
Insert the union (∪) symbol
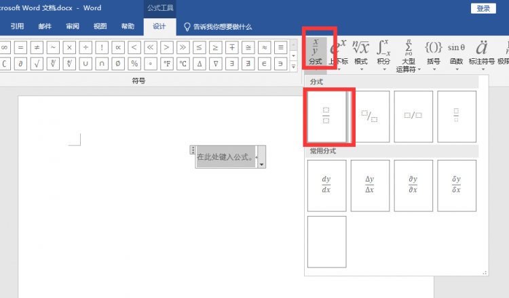(86, 64)
